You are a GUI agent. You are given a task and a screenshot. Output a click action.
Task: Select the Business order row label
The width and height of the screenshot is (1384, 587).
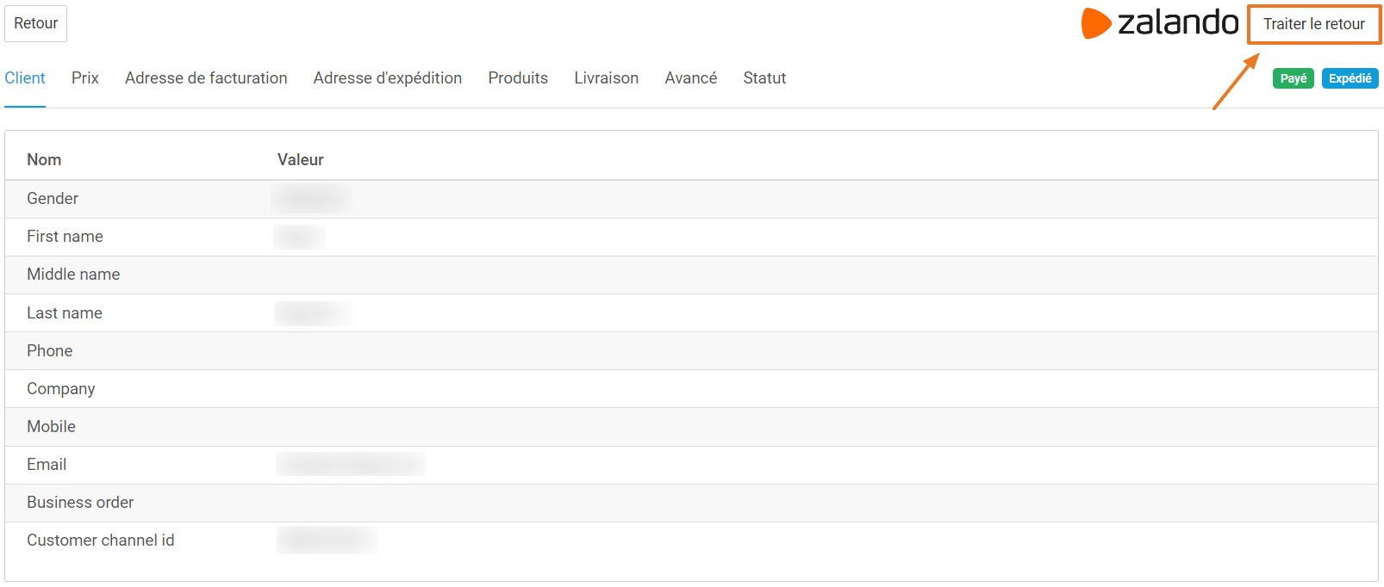[x=80, y=503]
